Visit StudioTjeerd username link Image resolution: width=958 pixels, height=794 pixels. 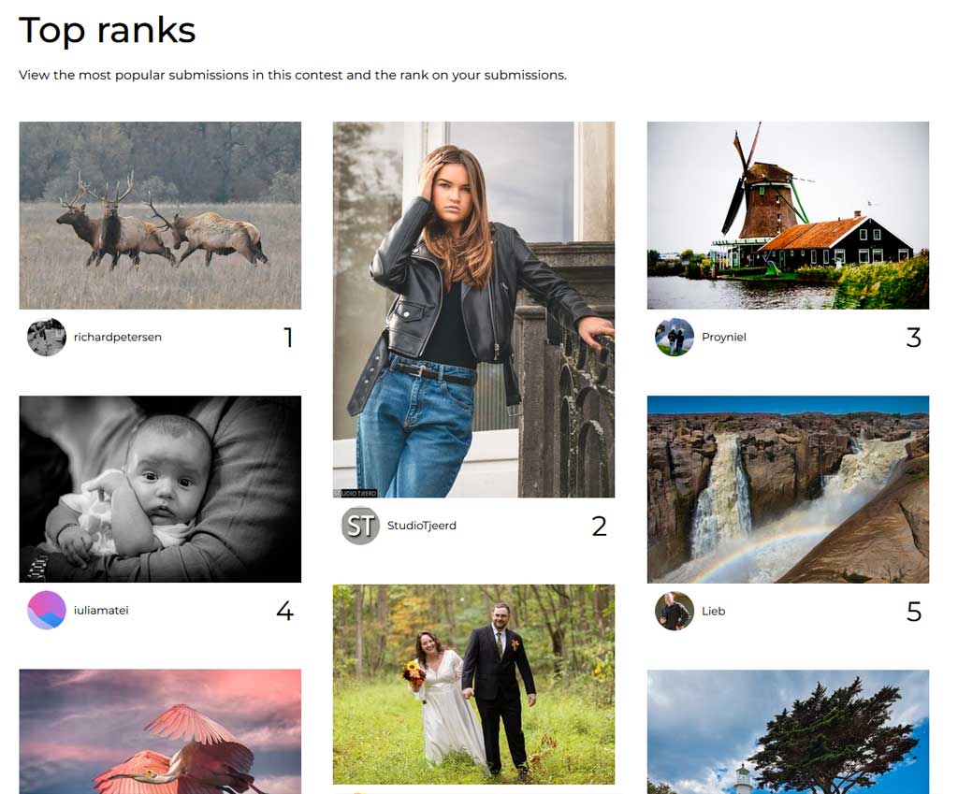tap(422, 526)
